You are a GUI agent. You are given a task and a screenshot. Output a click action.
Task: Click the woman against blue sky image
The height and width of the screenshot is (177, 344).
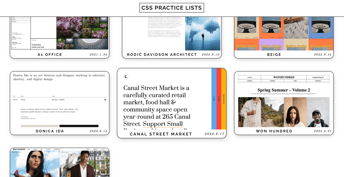point(35,164)
